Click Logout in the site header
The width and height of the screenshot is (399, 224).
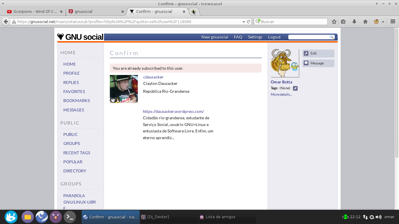[274, 37]
